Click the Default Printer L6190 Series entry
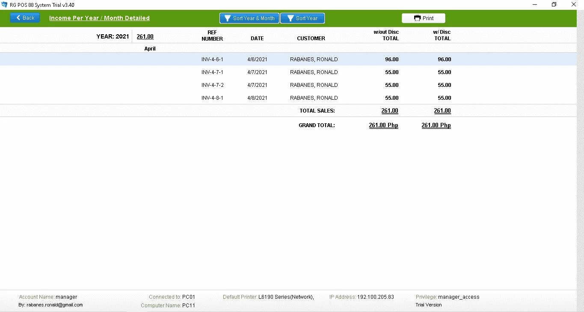This screenshot has height=312, width=584. click(268, 297)
